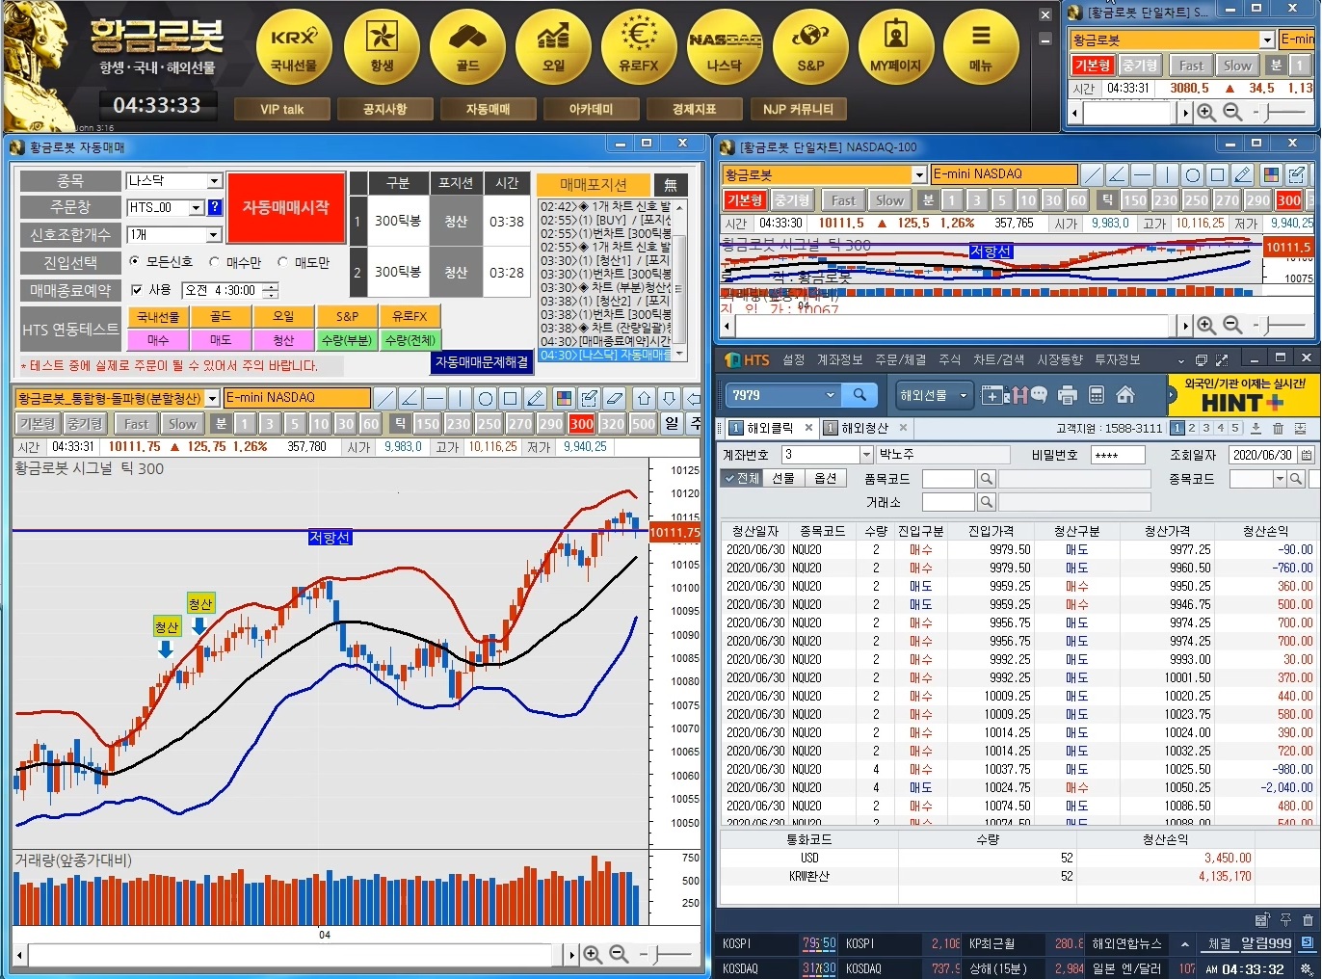The height and width of the screenshot is (979, 1322).
Task: Expand the 주문창 dropdown showing HTS_00
Action: (197, 207)
